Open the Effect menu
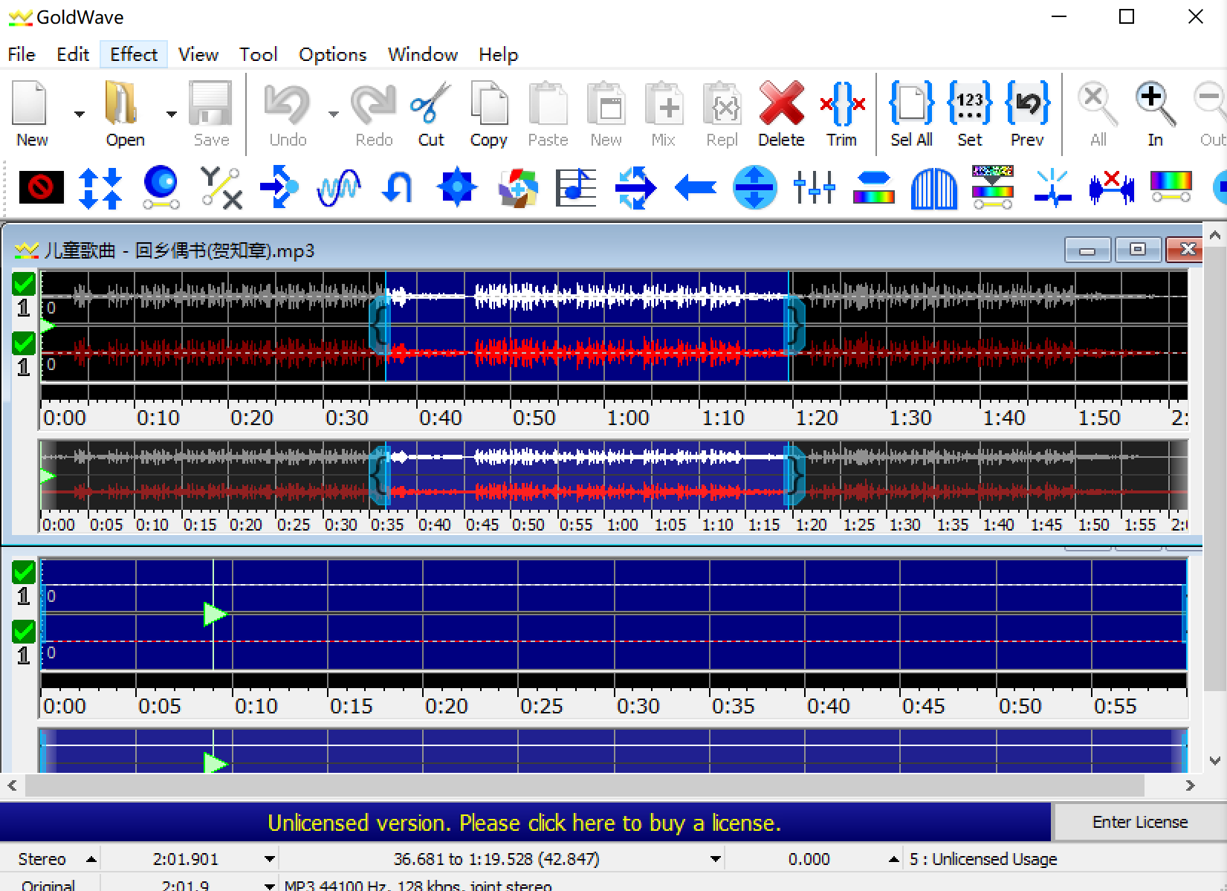 pos(134,54)
